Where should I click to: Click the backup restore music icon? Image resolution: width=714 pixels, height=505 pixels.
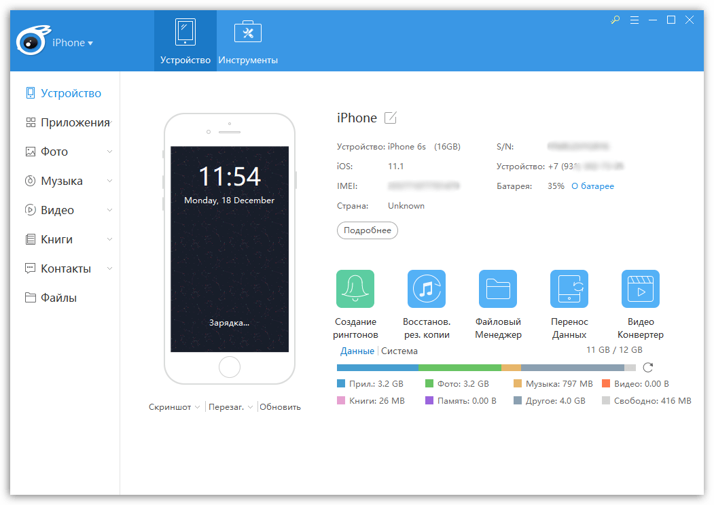tap(426, 289)
